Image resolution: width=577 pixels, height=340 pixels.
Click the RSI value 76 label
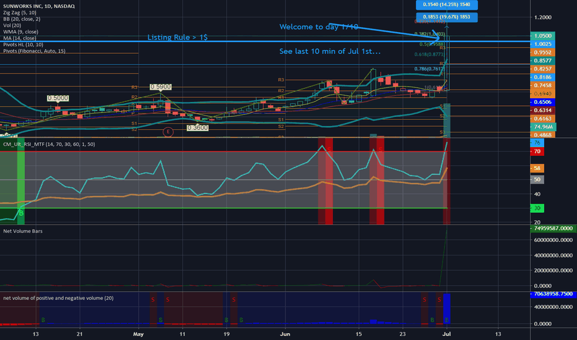537,143
